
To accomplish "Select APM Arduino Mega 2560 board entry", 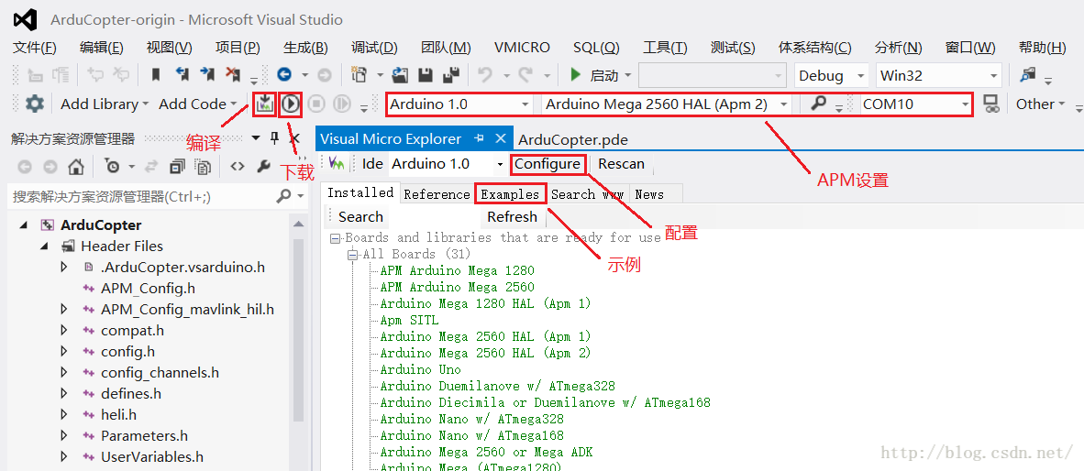I will 457,288.
